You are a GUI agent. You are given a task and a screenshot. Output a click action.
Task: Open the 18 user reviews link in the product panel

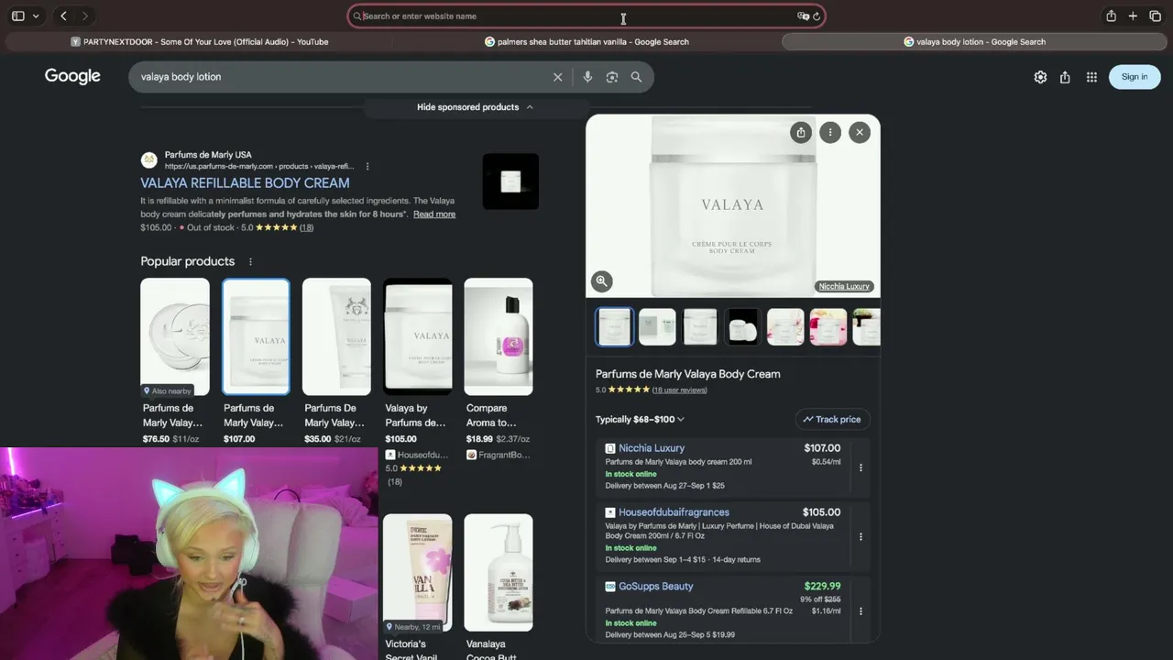pos(679,390)
